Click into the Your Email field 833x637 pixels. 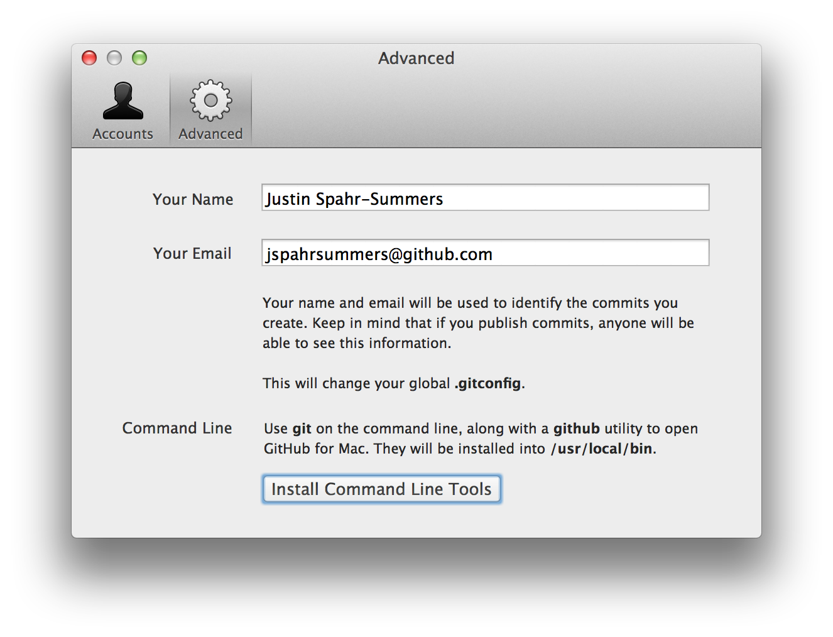(x=485, y=253)
